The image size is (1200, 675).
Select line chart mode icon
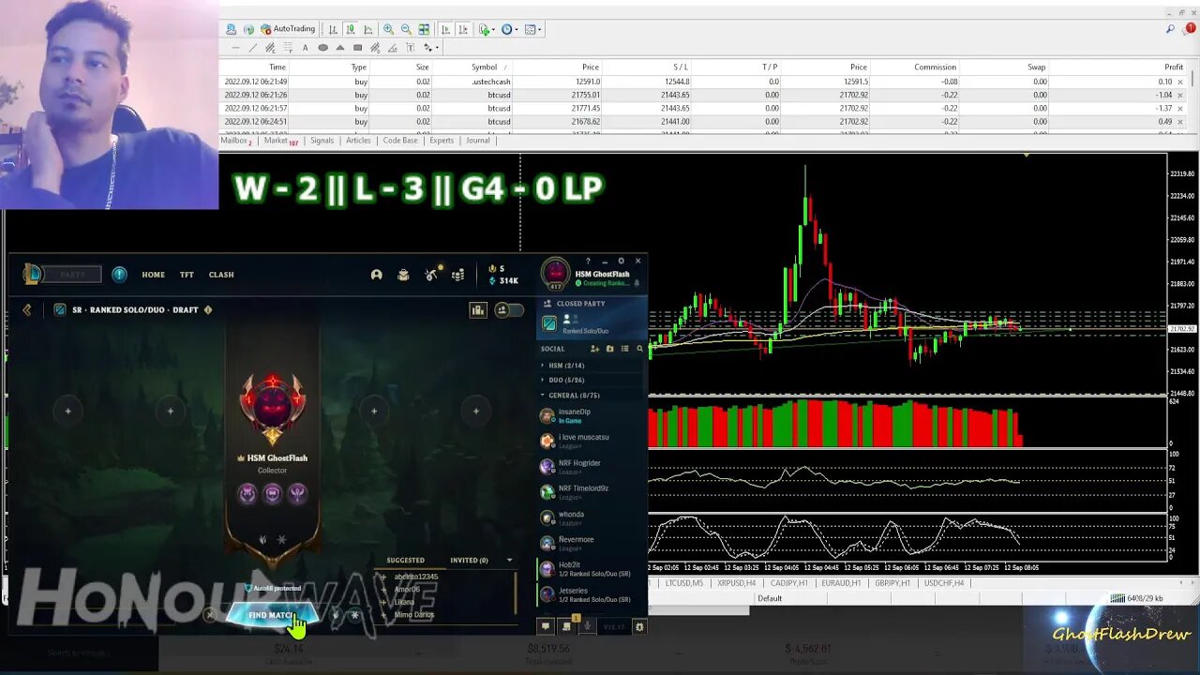pyautogui.click(x=367, y=29)
